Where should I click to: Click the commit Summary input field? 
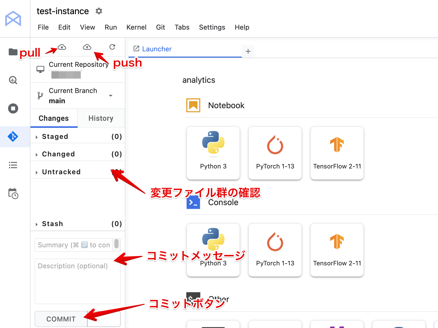click(74, 245)
